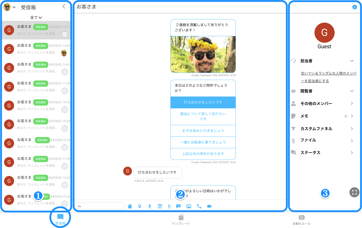Image resolution: width=362 pixels, height=228 pixels.
Task: Click the location pin icon
Action: coord(140,206)
